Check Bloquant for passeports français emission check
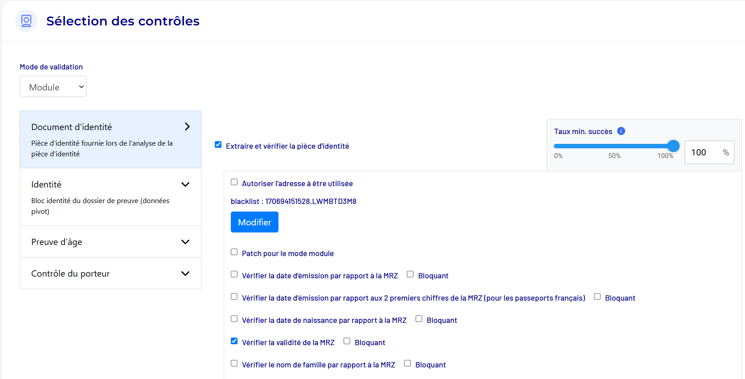Viewport: 745px width, 379px height. pyautogui.click(x=597, y=297)
